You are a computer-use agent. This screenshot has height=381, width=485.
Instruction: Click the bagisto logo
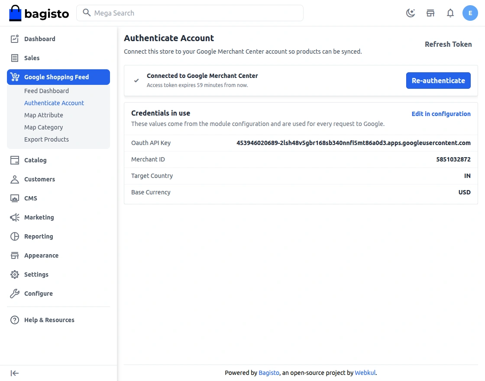(39, 13)
